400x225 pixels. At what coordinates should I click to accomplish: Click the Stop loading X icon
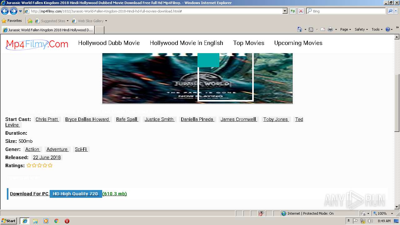tap(301, 11)
